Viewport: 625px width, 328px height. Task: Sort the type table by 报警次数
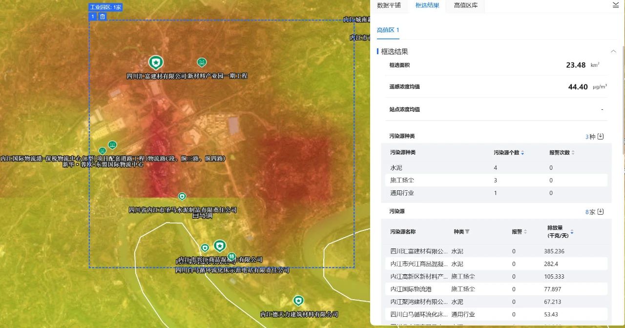point(573,153)
